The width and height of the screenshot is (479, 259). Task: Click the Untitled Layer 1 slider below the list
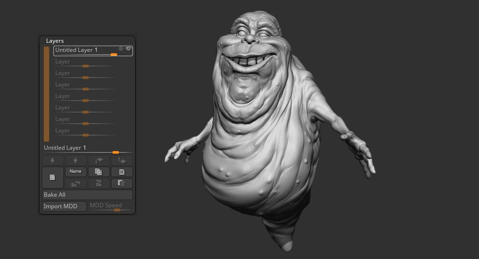88,150
